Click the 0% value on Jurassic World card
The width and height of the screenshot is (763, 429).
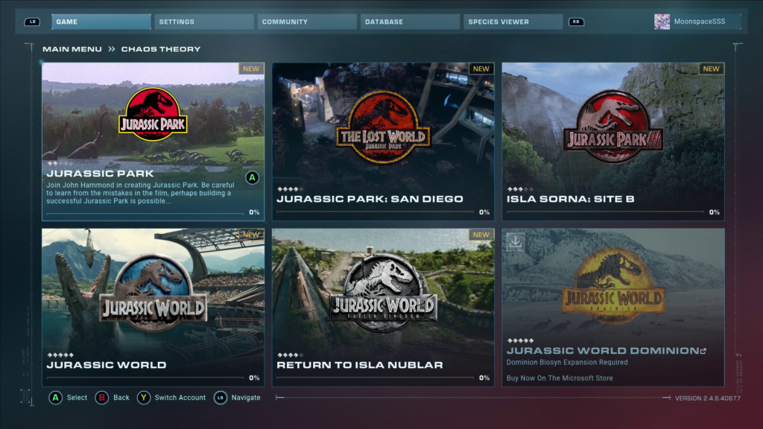[254, 378]
